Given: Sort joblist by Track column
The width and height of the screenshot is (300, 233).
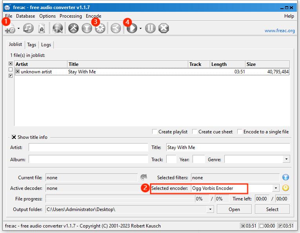Looking at the screenshot, I should pyautogui.click(x=199, y=64).
